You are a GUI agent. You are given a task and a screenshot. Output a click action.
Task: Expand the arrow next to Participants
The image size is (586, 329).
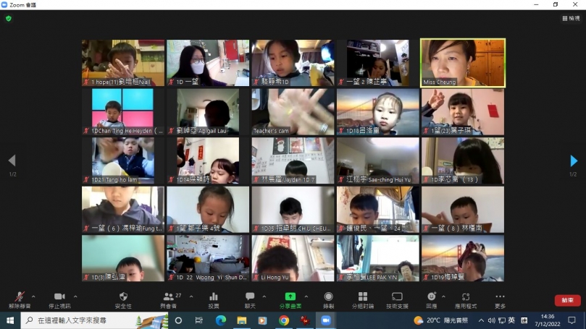click(x=191, y=296)
